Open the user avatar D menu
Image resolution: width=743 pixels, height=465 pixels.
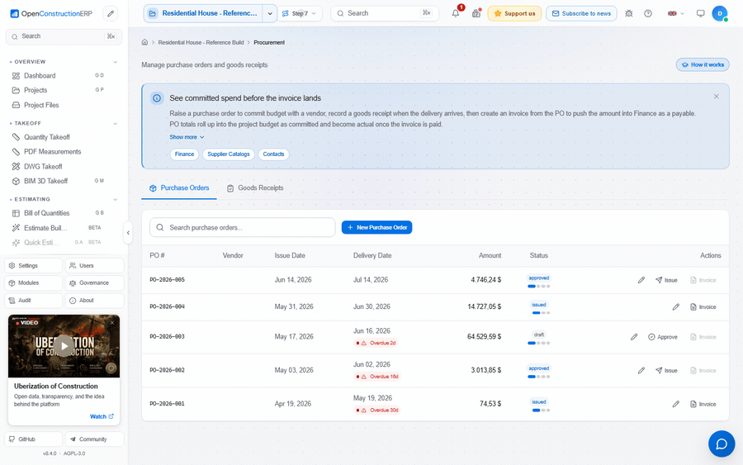coord(720,13)
